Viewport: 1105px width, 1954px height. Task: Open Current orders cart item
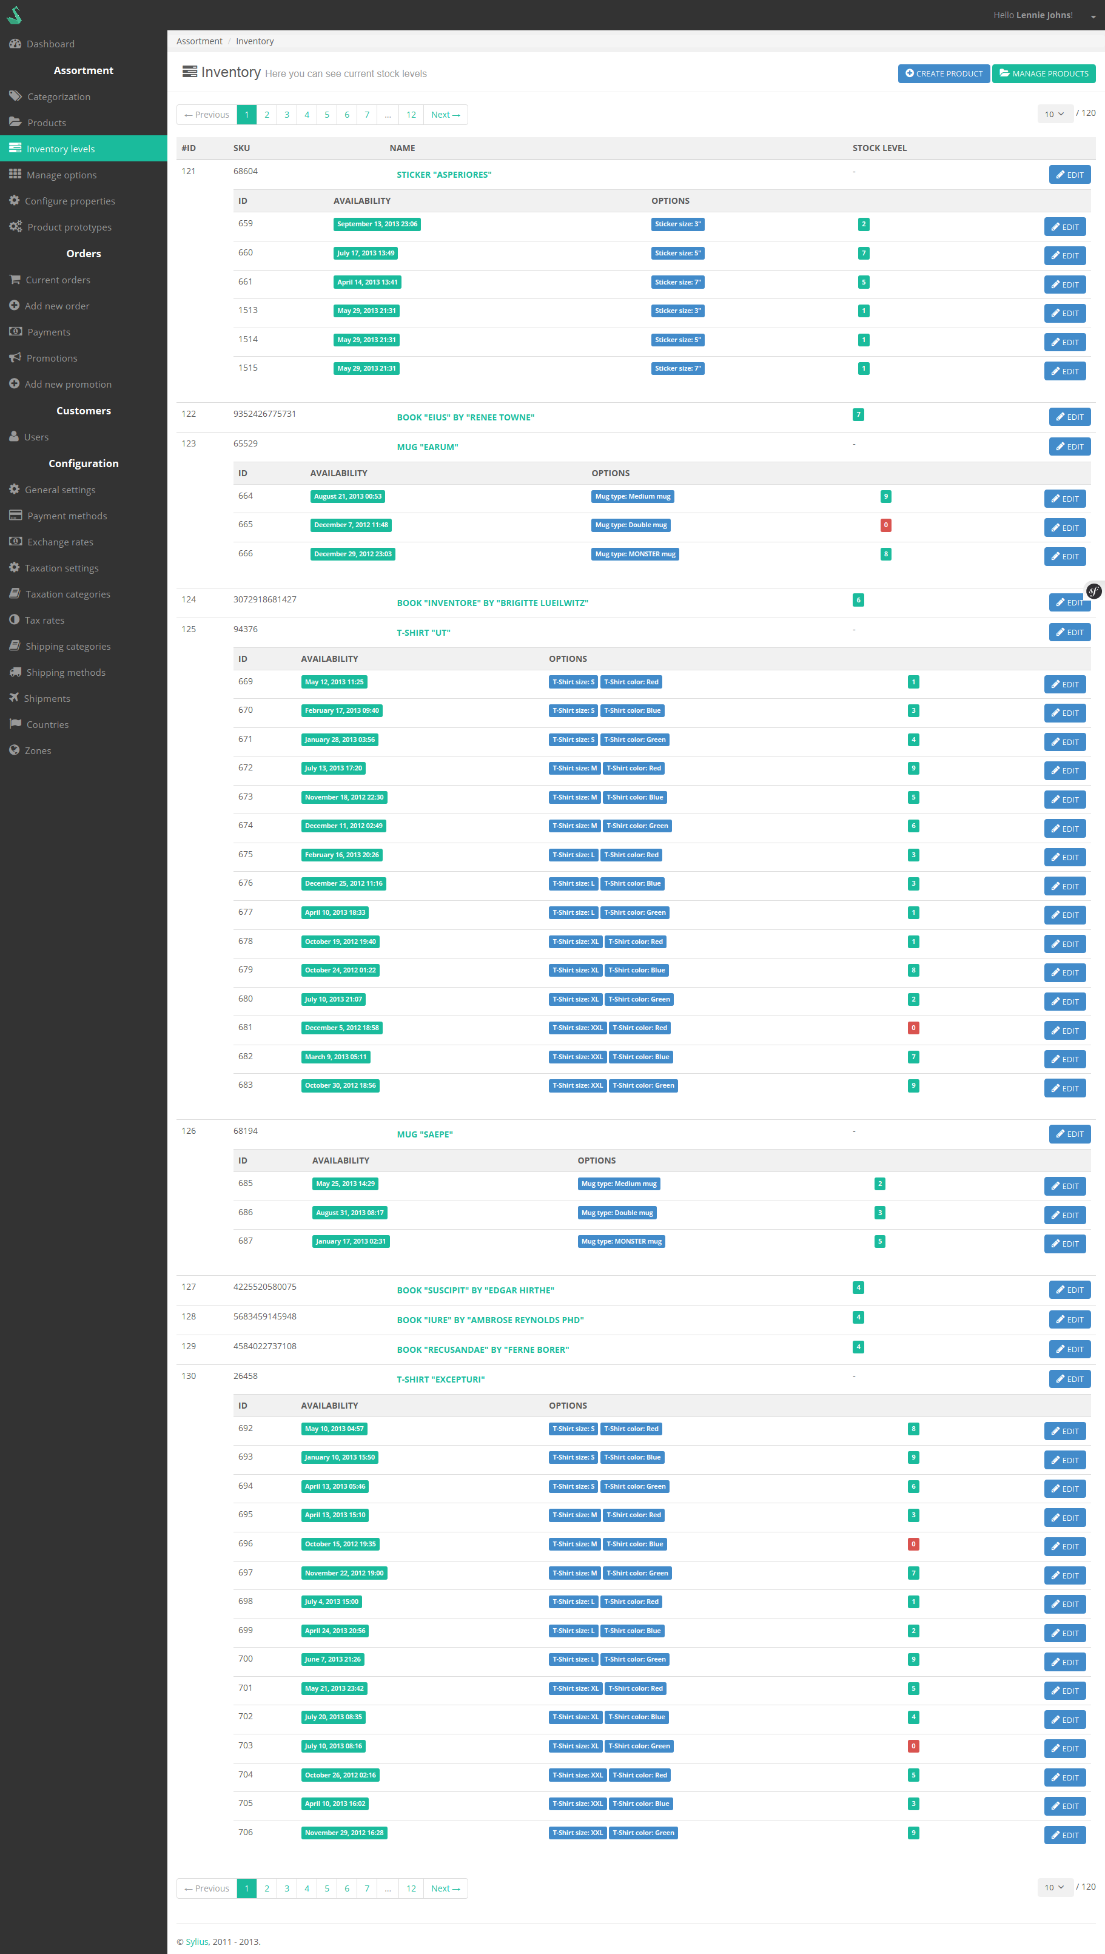point(84,280)
